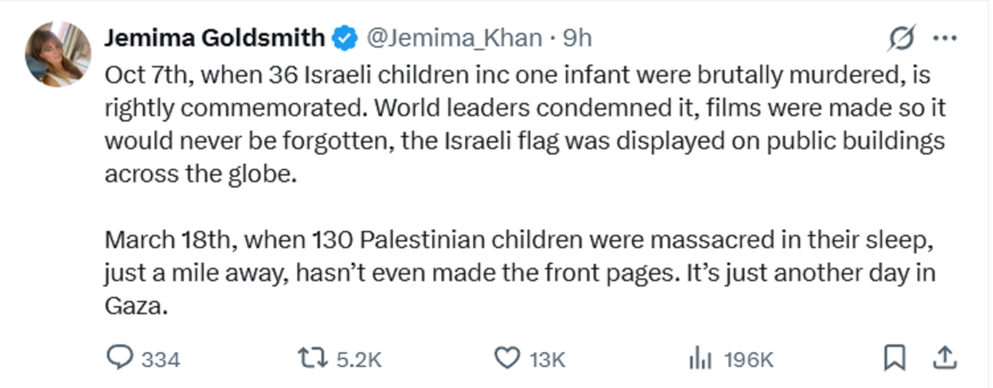Click the 5.2K reposts count
The width and height of the screenshot is (993, 388).
359,360
